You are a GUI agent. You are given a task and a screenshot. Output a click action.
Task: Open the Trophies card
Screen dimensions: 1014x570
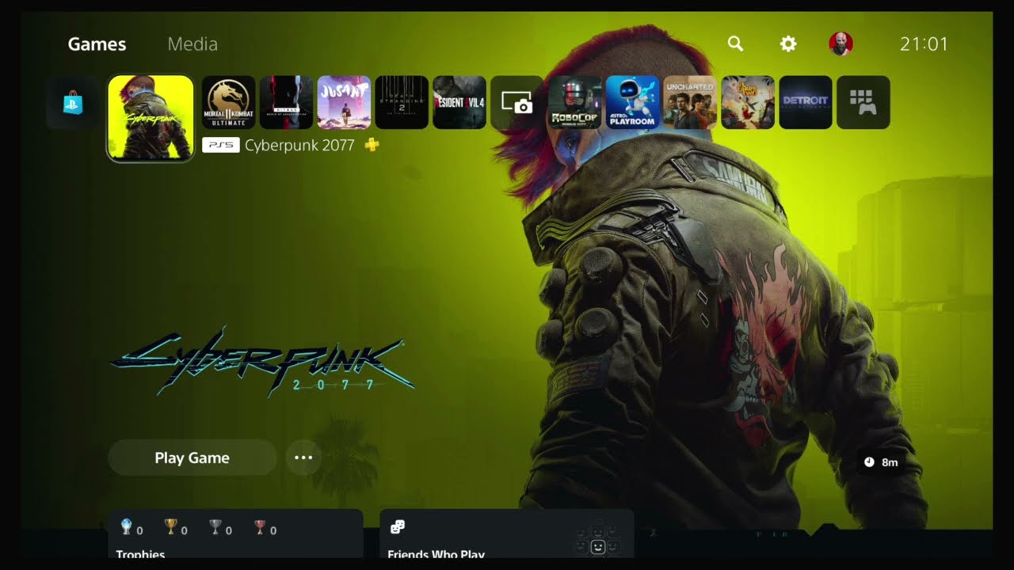tap(235, 534)
